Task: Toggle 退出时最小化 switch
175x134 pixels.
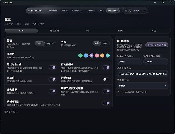Action: tap(52, 67)
